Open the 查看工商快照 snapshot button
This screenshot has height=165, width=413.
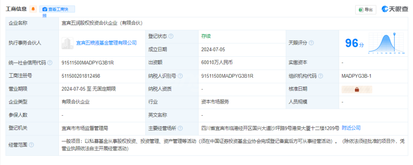pyautogui.click(x=57, y=9)
